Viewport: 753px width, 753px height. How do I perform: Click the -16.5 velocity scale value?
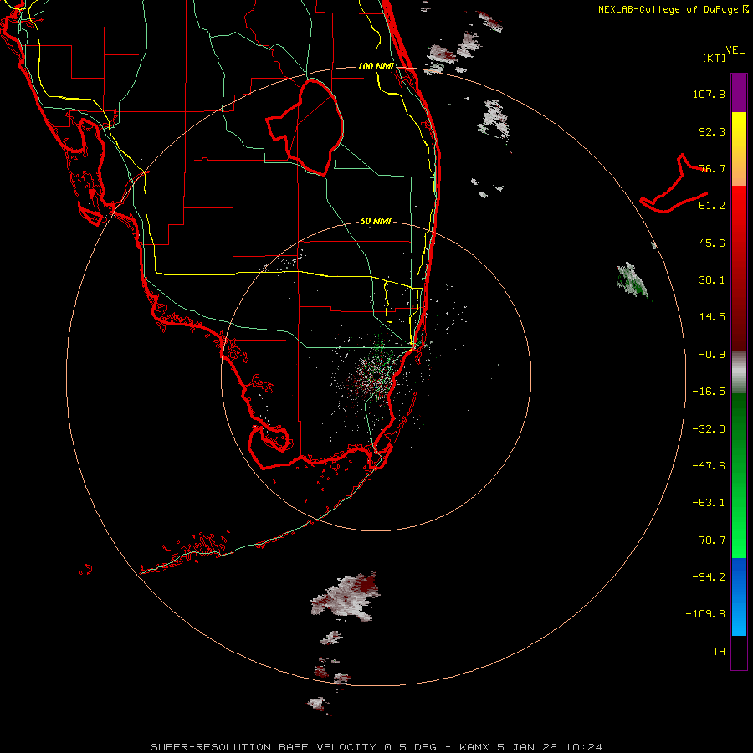coord(709,392)
